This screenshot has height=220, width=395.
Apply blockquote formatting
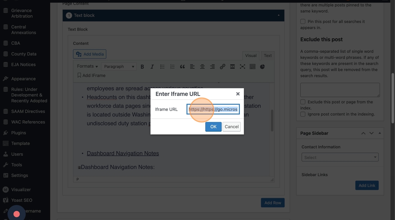click(x=182, y=66)
